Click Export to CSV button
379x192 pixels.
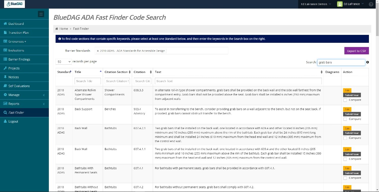(x=356, y=51)
